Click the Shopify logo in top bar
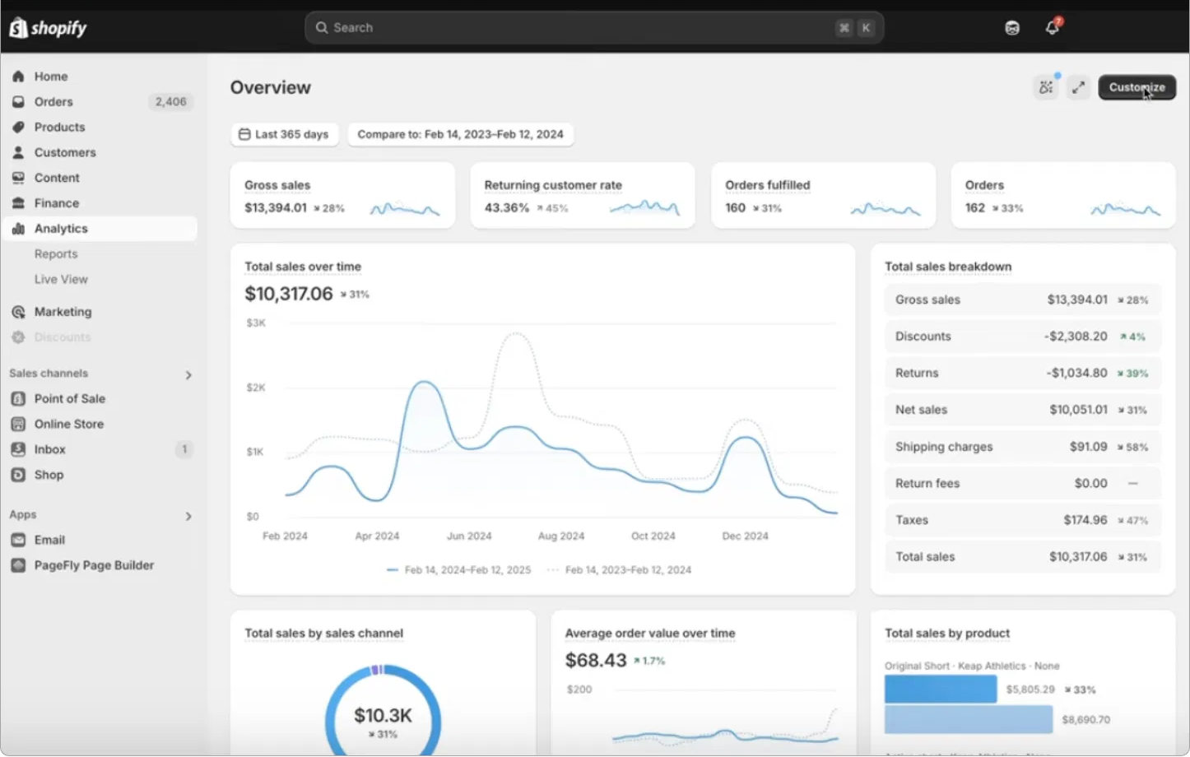Screen dimensions: 1190x757 (x=49, y=28)
